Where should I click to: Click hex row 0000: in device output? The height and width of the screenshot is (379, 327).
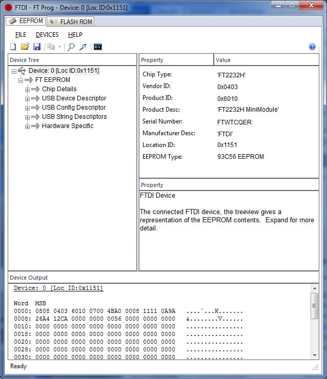tap(128, 311)
